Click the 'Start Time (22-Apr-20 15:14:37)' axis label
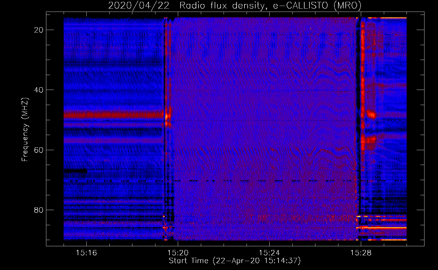Screen dimensions: 438x270 point(235,261)
